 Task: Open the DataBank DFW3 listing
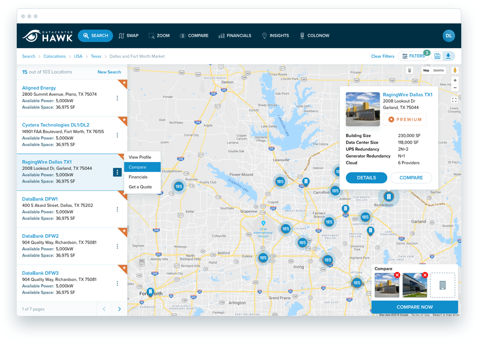(x=40, y=273)
